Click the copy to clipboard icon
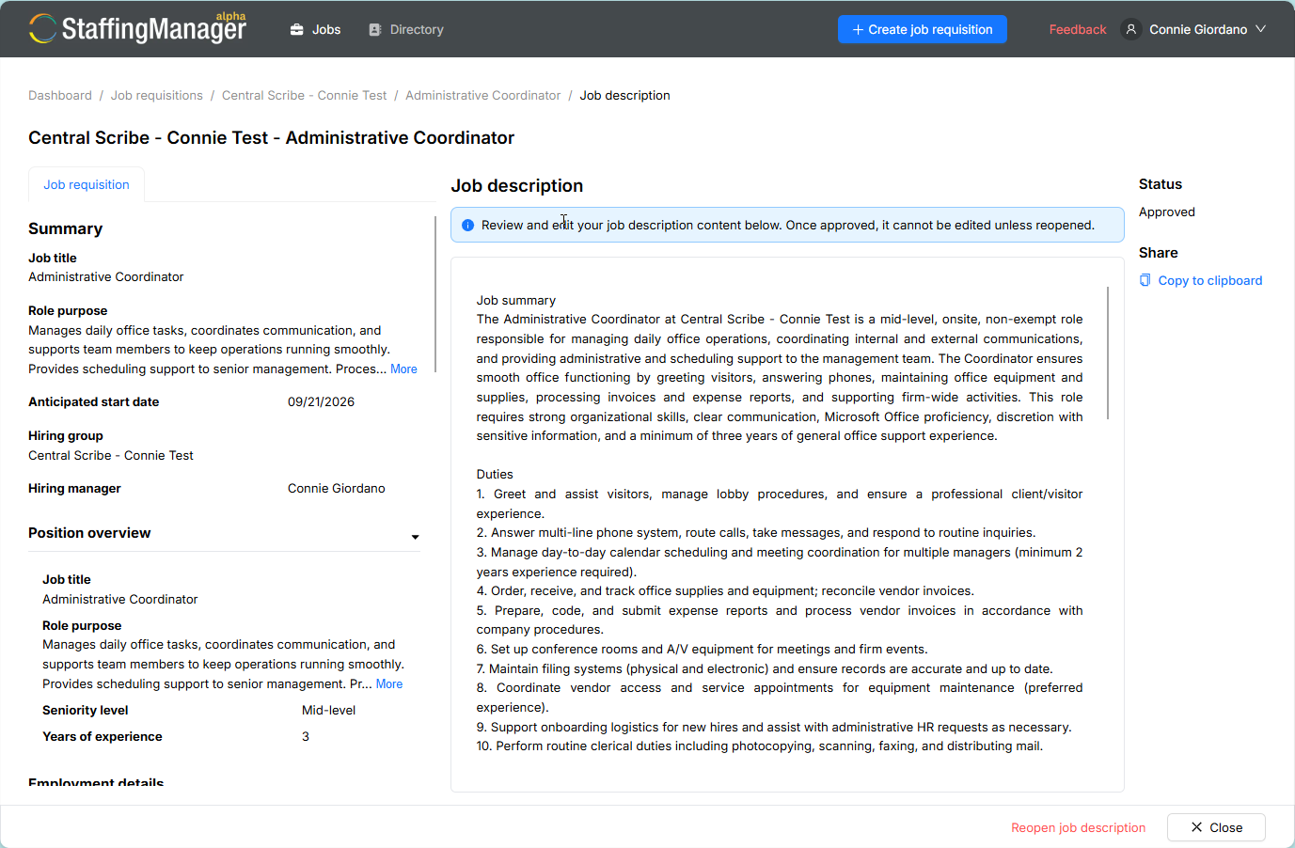 1145,280
